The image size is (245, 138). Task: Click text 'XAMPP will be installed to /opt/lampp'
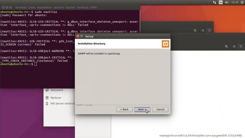[x=99, y=54]
